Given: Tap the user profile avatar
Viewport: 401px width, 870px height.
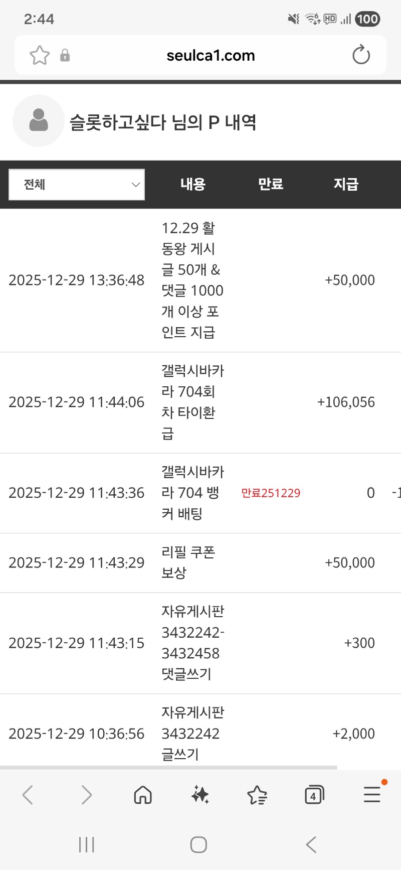Looking at the screenshot, I should coord(39,121).
